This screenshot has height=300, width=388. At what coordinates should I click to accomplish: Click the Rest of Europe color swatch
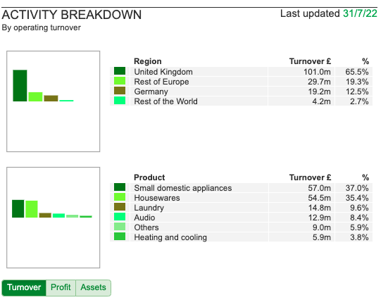pyautogui.click(x=120, y=81)
